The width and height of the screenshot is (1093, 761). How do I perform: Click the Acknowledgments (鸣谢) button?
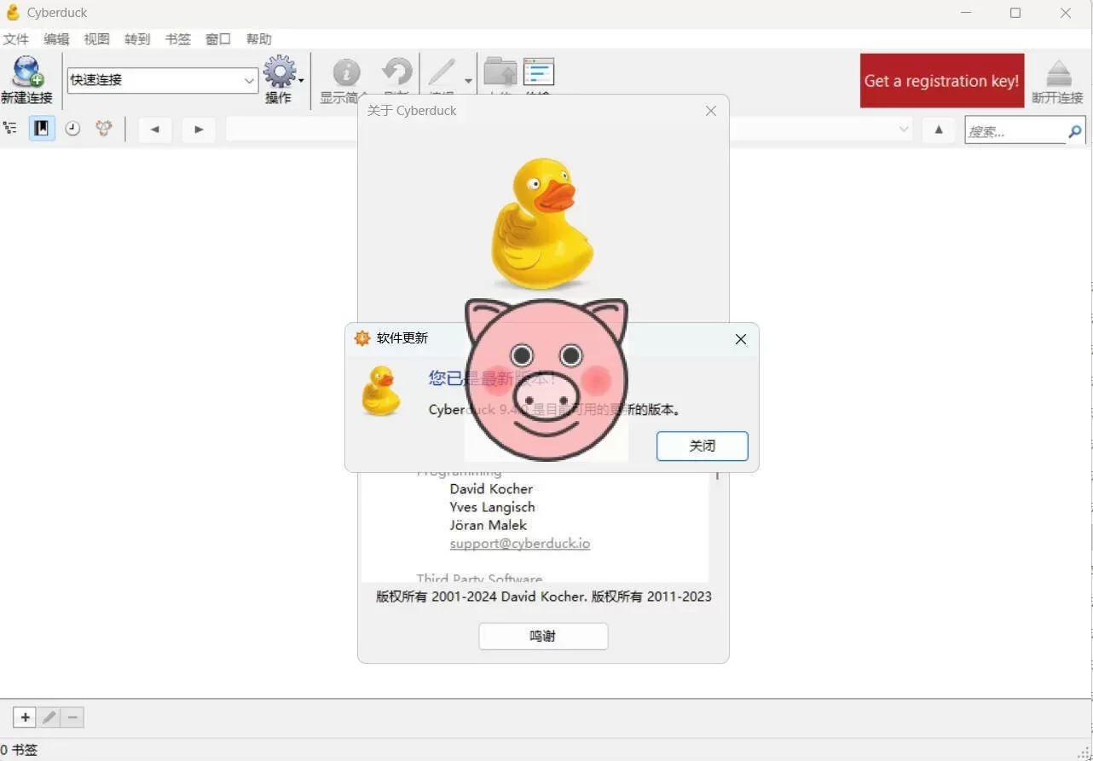[543, 636]
